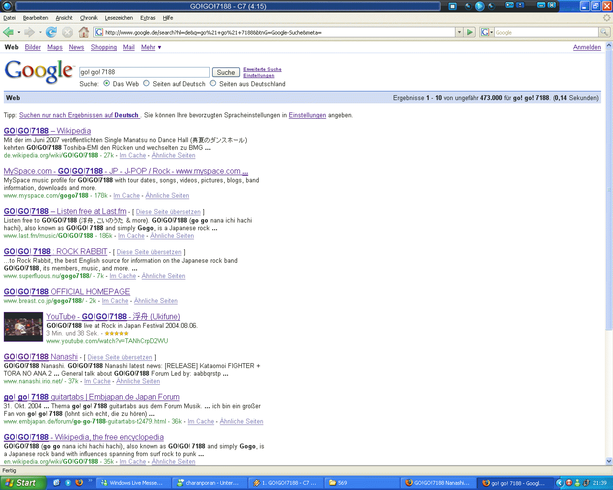Reload the page with the refresh icon
613x490 pixels.
51,32
